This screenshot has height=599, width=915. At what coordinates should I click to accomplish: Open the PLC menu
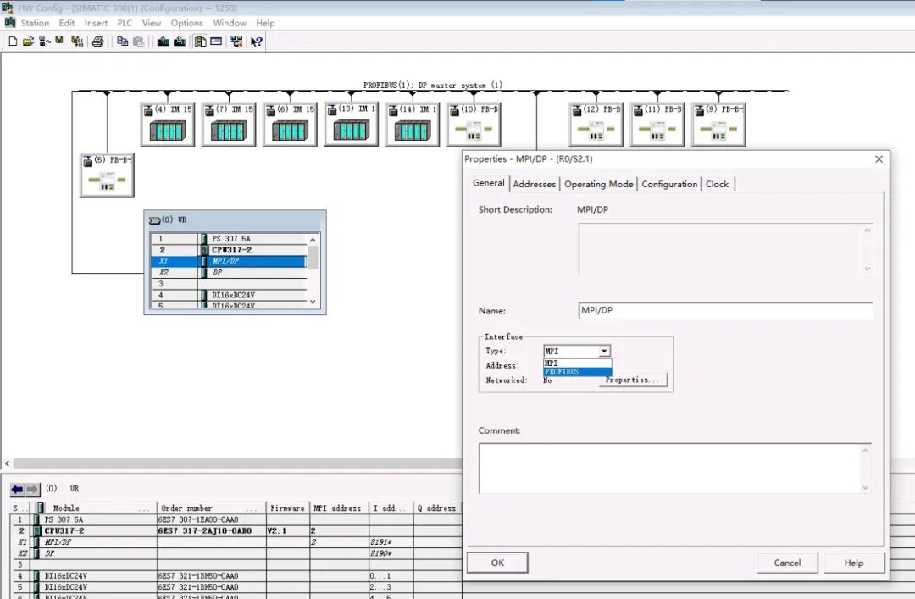pyautogui.click(x=125, y=23)
